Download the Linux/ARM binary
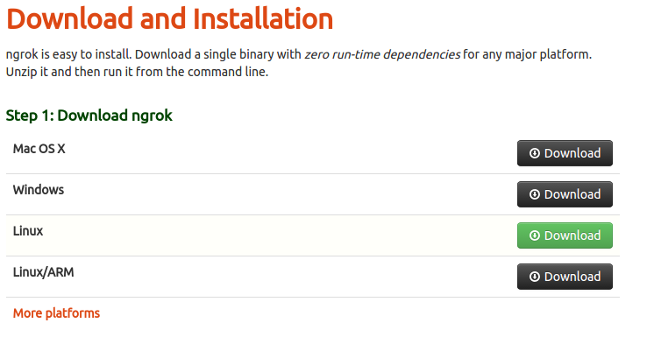The height and width of the screenshot is (337, 654). point(565,277)
